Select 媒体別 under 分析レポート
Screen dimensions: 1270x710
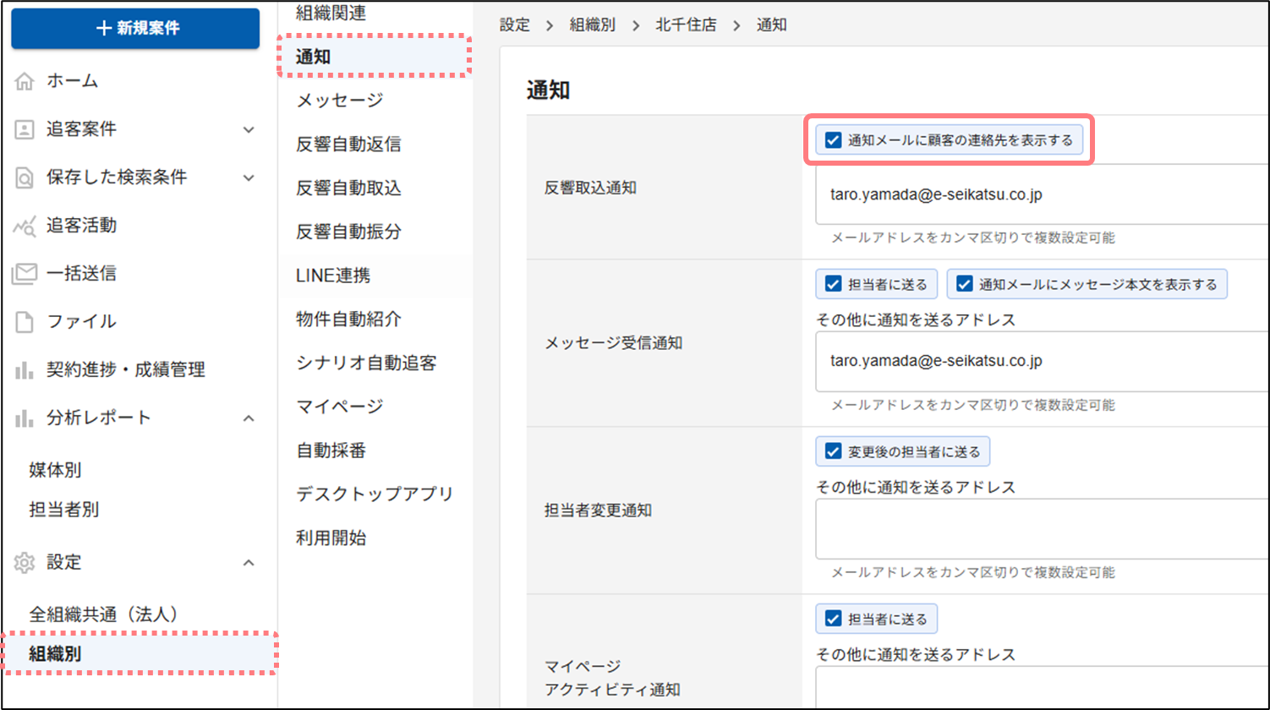click(56, 470)
